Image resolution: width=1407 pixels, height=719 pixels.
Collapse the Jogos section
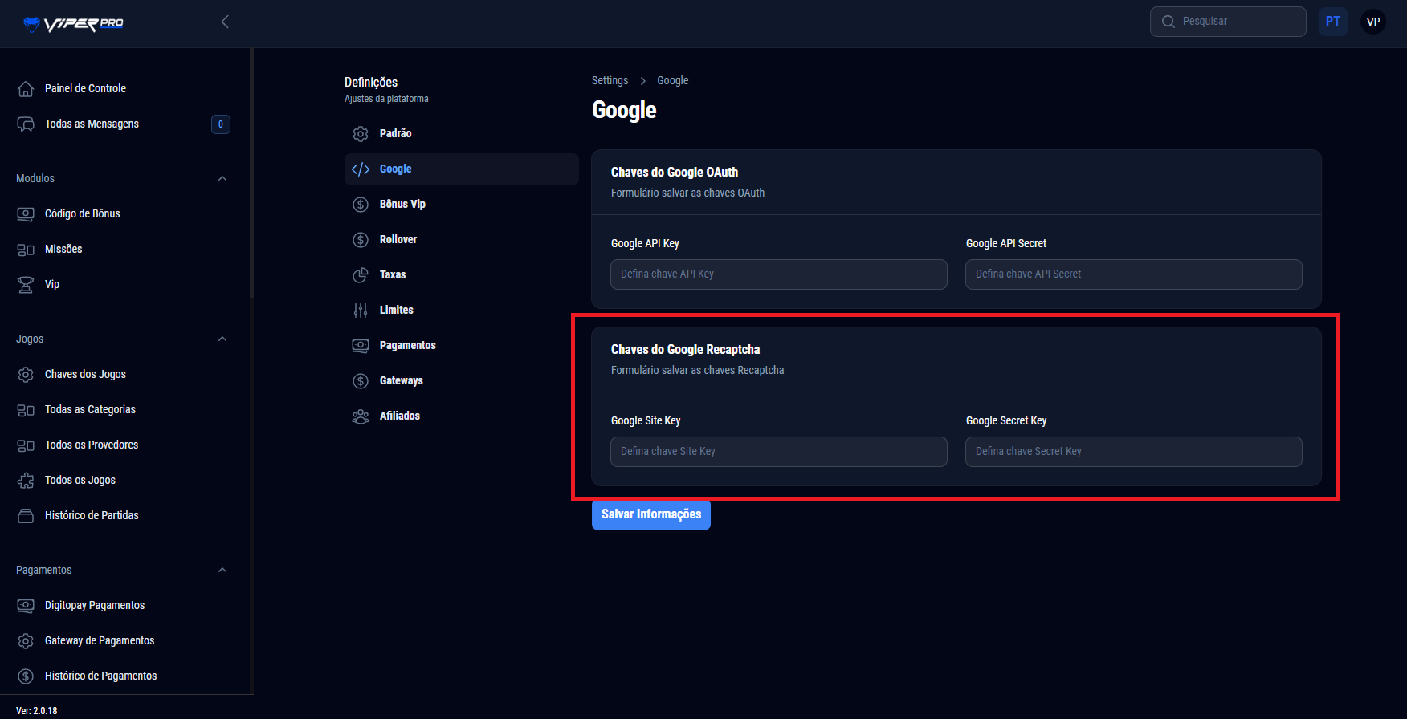(x=222, y=339)
